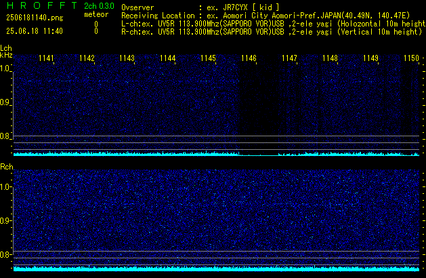
Task: Click time marker 1150
Action: [411, 58]
